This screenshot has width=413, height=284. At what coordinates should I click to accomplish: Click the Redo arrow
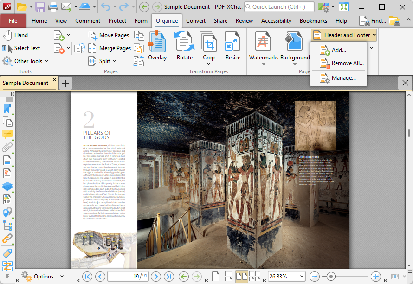pos(124,7)
